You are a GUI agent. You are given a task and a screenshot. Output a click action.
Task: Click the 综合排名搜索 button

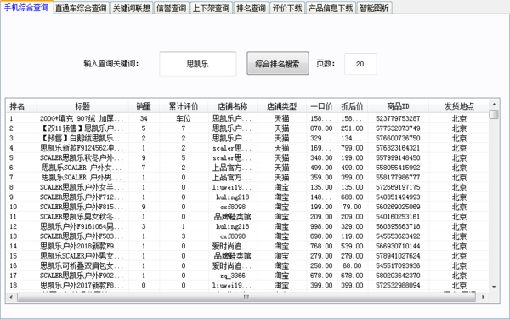click(x=278, y=64)
